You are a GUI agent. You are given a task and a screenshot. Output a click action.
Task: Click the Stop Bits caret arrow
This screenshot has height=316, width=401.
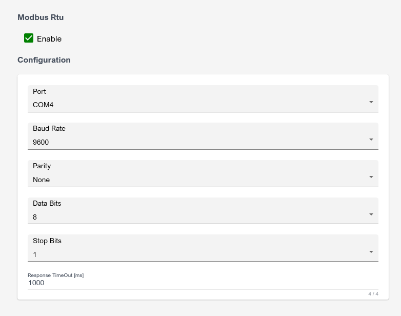pos(371,252)
